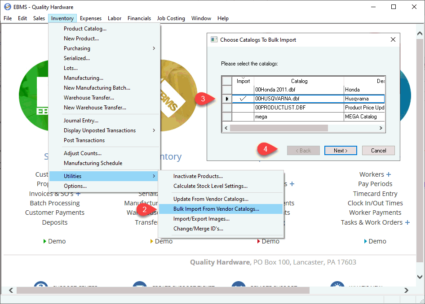Check Import cell for mega catalog
425x304 pixels.
coord(243,117)
